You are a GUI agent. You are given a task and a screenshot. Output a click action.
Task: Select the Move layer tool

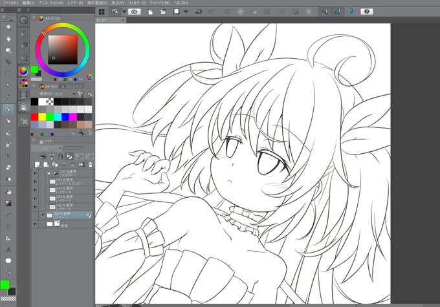[8, 61]
